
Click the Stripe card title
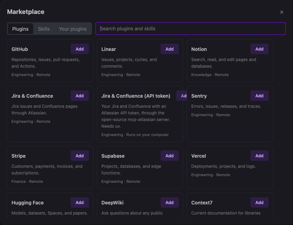coord(18,156)
